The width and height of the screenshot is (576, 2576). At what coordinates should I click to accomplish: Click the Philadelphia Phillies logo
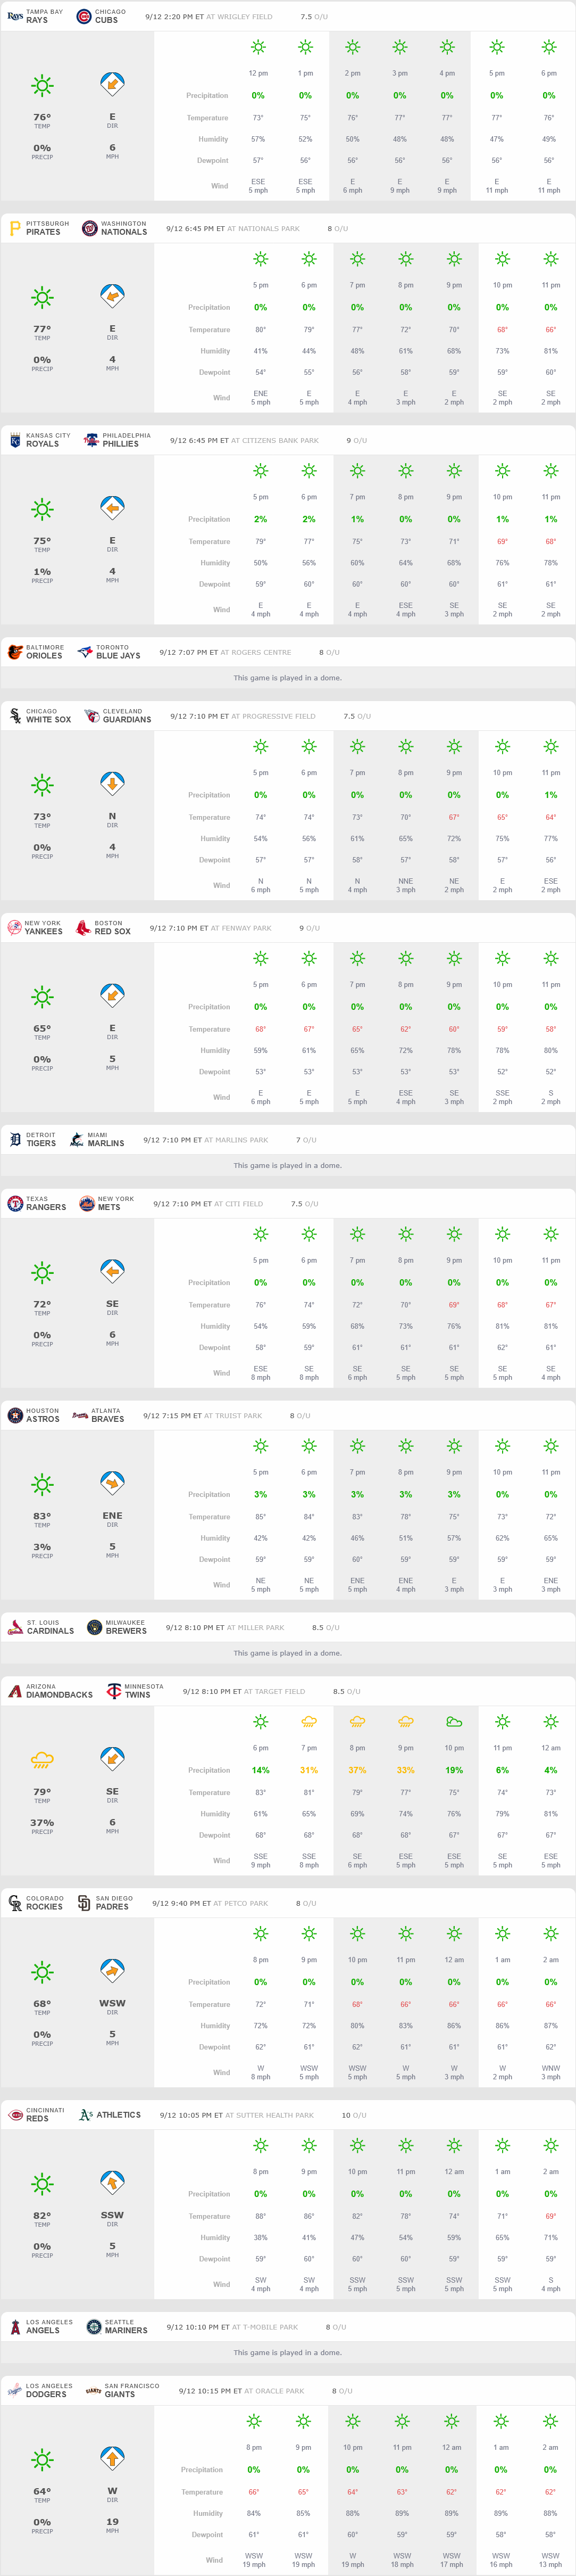[x=91, y=440]
